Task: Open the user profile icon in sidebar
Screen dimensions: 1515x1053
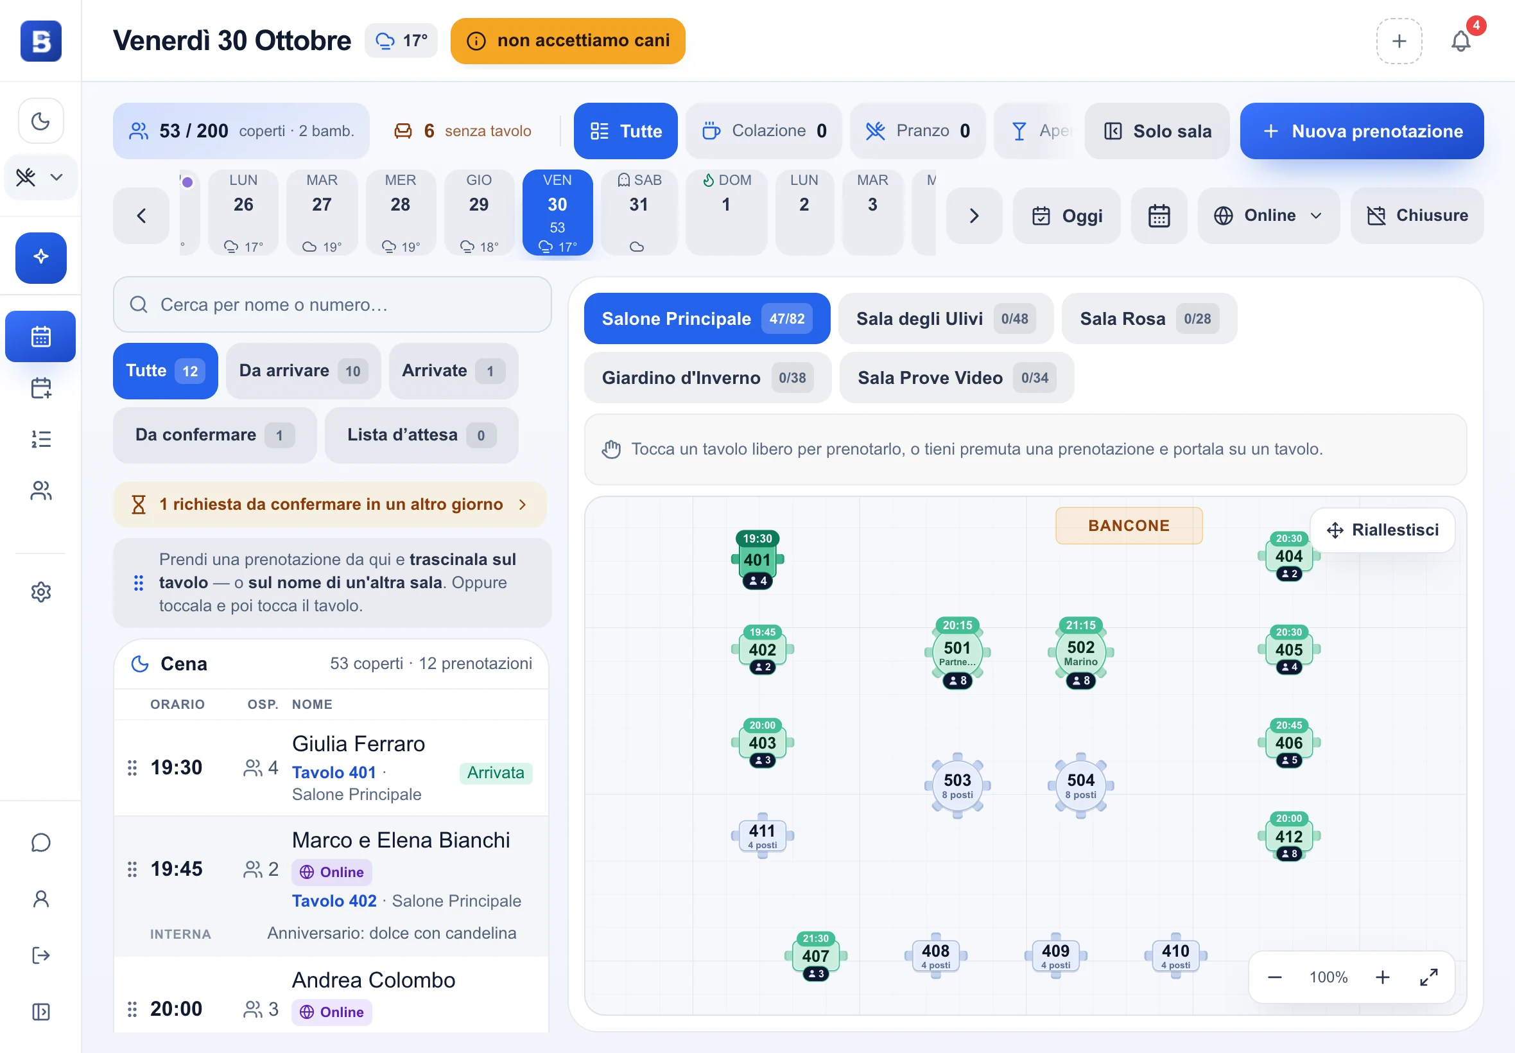Action: (41, 899)
